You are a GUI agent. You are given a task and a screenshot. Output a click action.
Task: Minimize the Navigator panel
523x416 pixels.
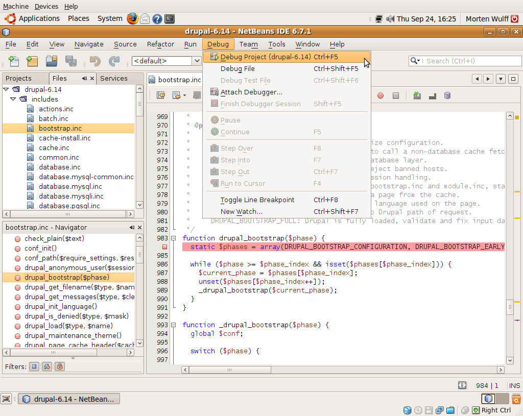point(132,227)
